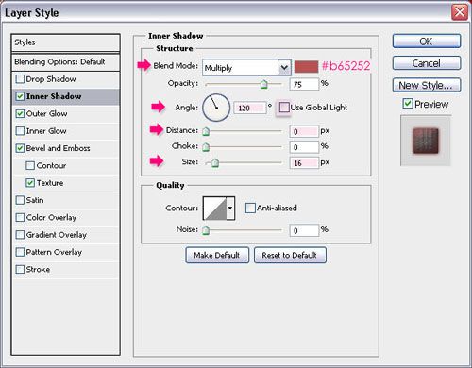This screenshot has width=472, height=368.
Task: Open the shadow color swatch
Action: [x=306, y=67]
